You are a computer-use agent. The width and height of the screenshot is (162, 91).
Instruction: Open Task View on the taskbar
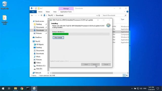(x=9, y=88)
